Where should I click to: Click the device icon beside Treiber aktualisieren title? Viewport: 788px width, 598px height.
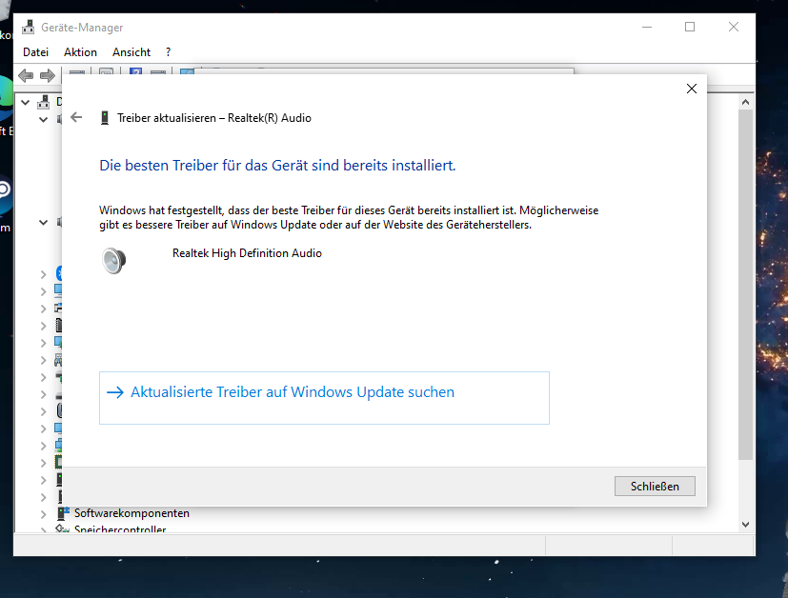click(x=105, y=118)
